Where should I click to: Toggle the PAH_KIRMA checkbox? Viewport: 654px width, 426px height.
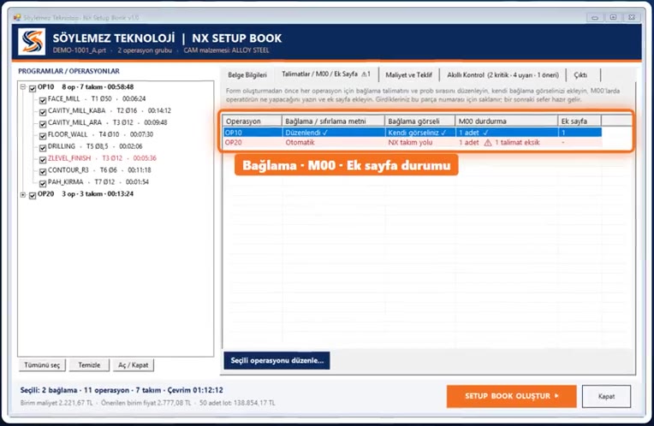coord(43,183)
